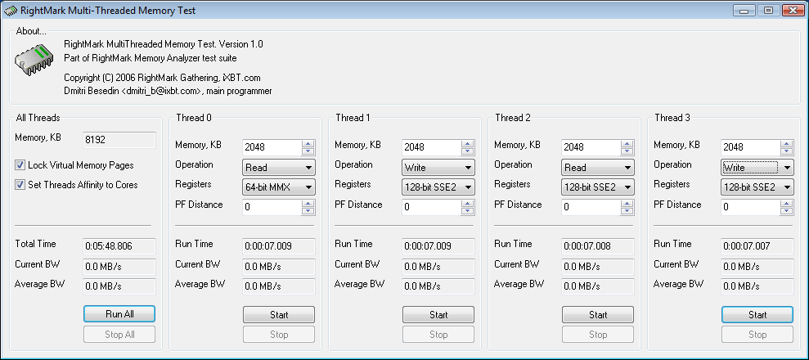
Task: Click Stop button under Thread 3
Action: point(757,335)
